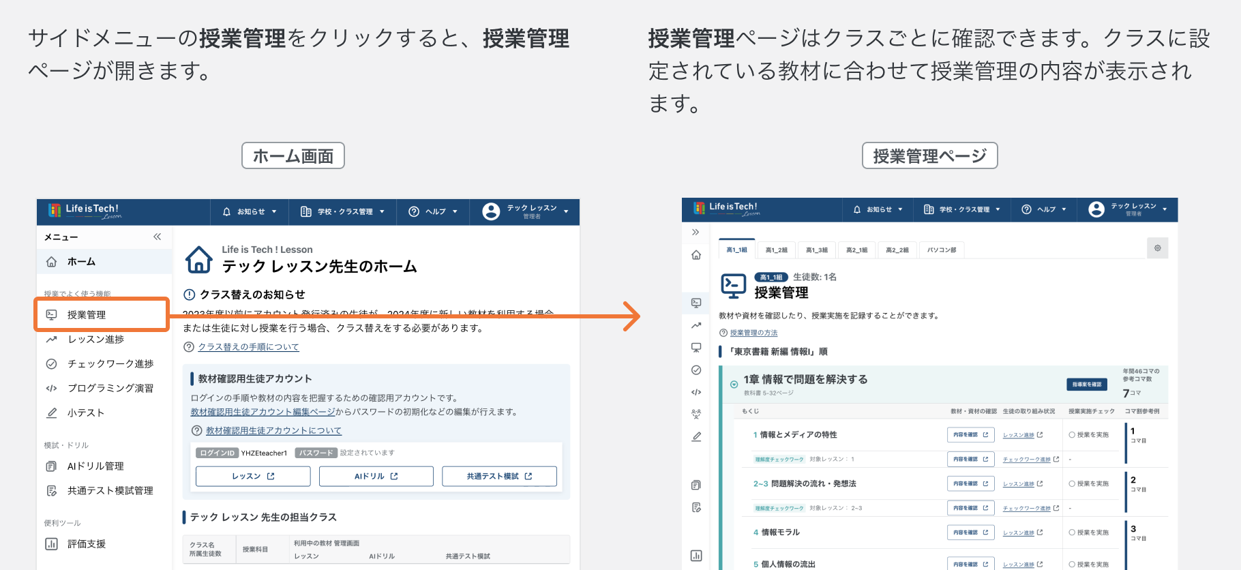Open pencil quiz icon in collapsed sidebar

696,436
